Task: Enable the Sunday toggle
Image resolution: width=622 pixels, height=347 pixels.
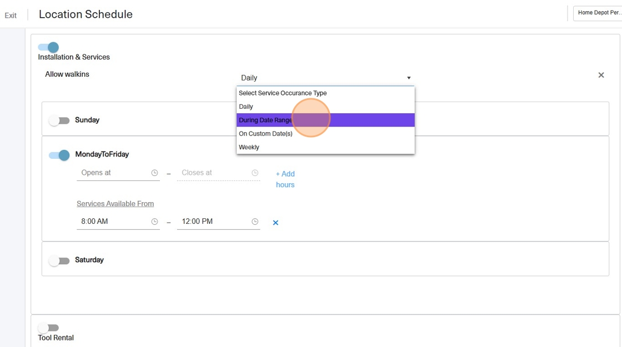Action: [x=59, y=120]
